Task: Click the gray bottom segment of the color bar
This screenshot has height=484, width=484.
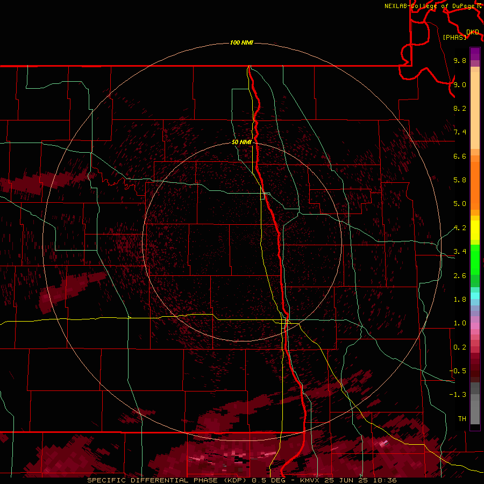Action: tap(475, 412)
